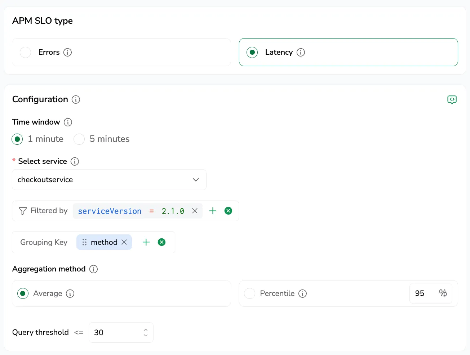Screen dimensions: 470x355
Task: Remove the method grouping key tag
Action: pyautogui.click(x=124, y=242)
